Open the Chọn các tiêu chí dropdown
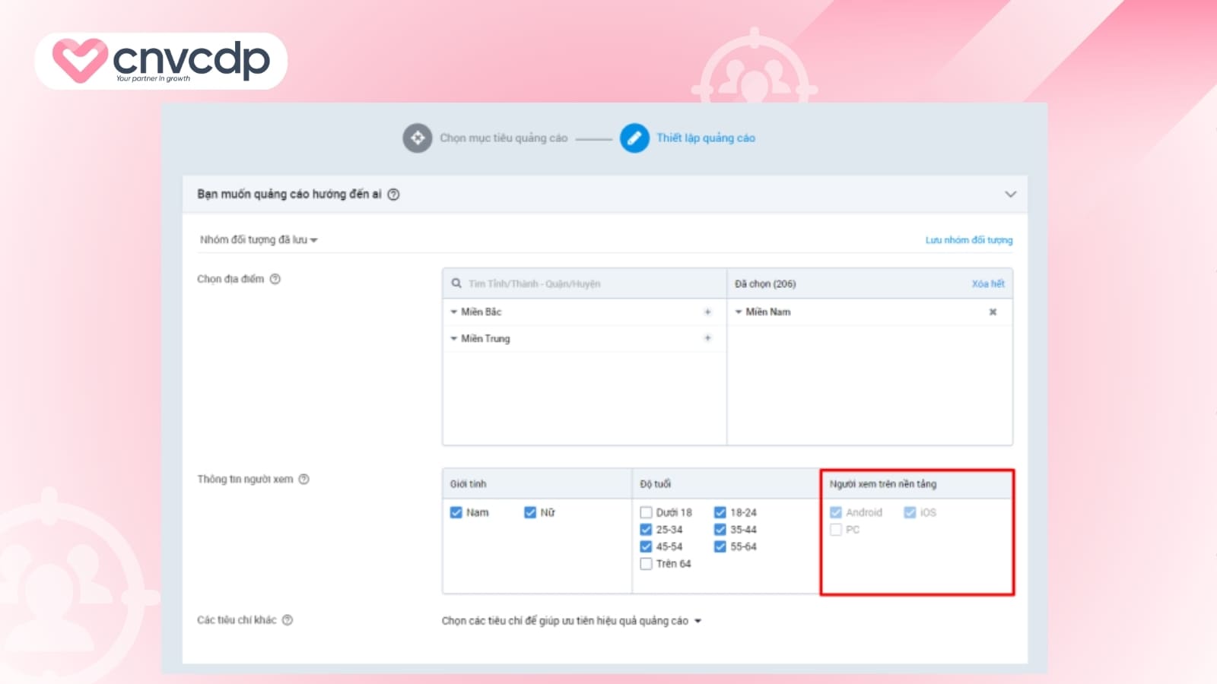1217x684 pixels. [x=571, y=621]
